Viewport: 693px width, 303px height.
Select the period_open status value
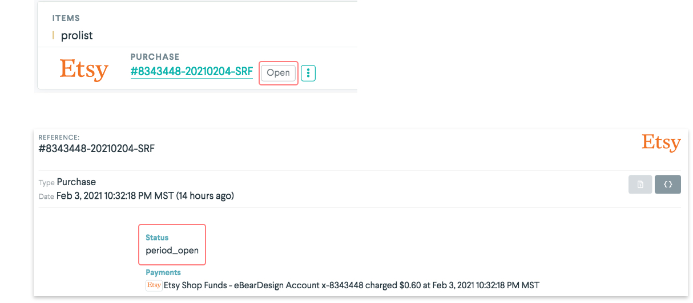(172, 251)
